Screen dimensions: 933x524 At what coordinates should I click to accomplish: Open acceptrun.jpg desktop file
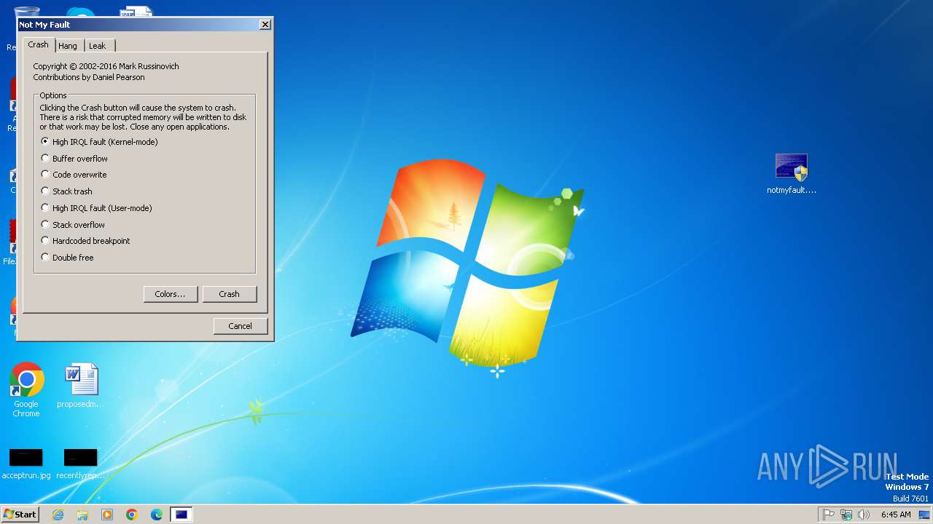(x=26, y=464)
